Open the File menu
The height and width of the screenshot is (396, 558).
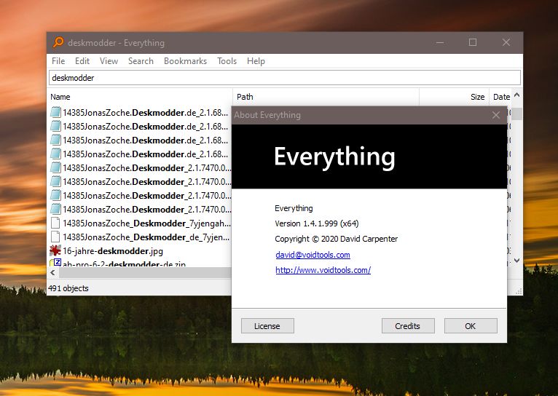(x=58, y=61)
